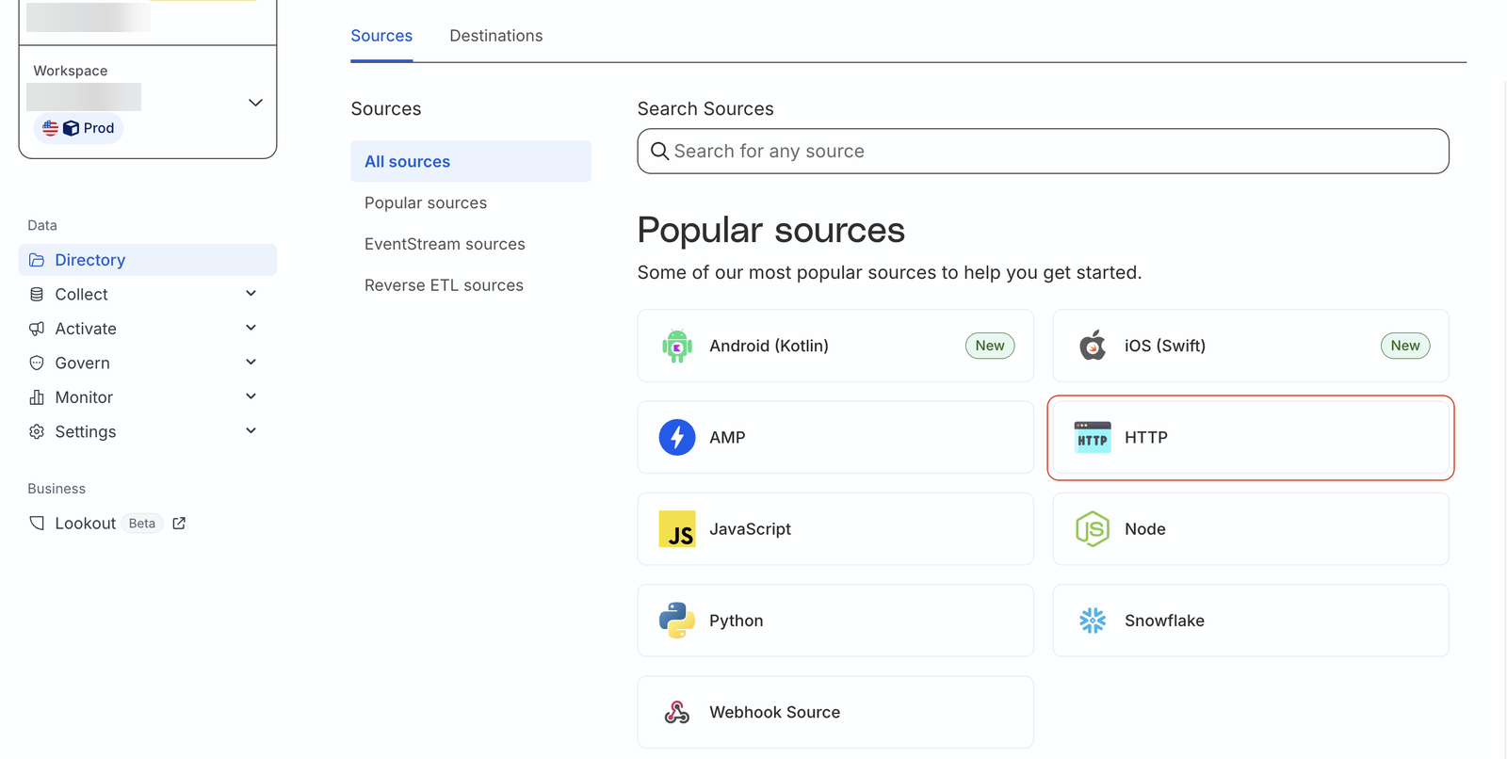This screenshot has width=1507, height=759.
Task: Open the Webhook Source card
Action: 835,712
